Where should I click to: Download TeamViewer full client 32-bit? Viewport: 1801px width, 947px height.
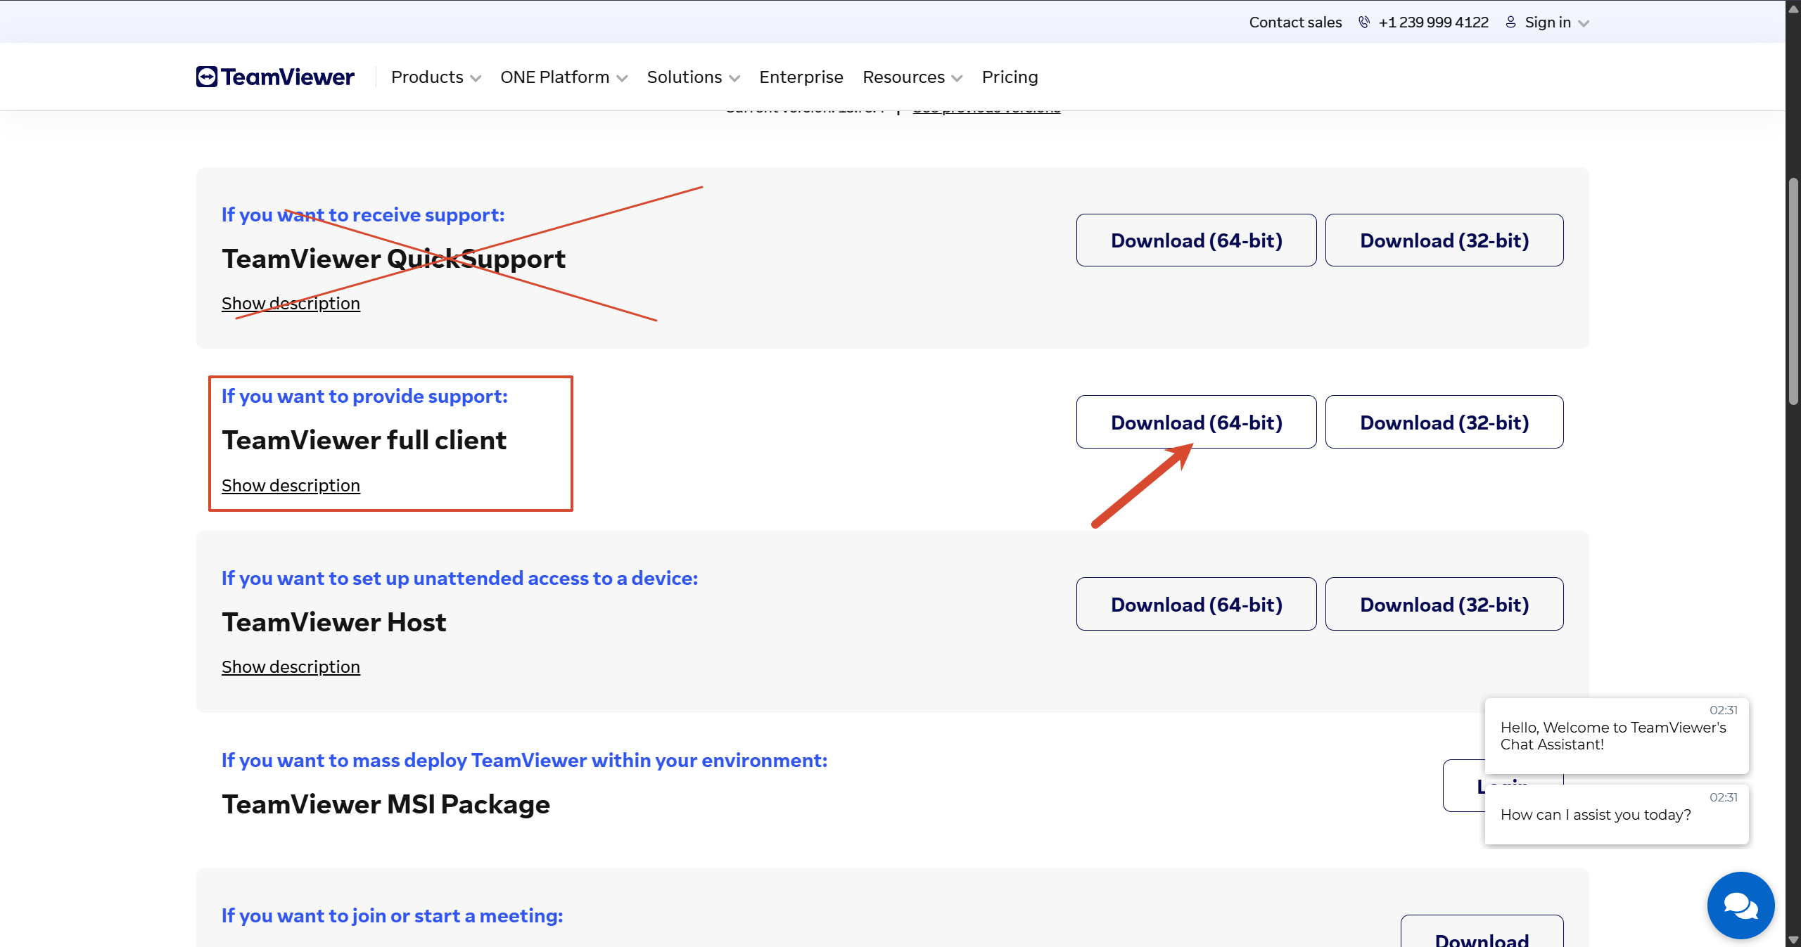click(1444, 422)
